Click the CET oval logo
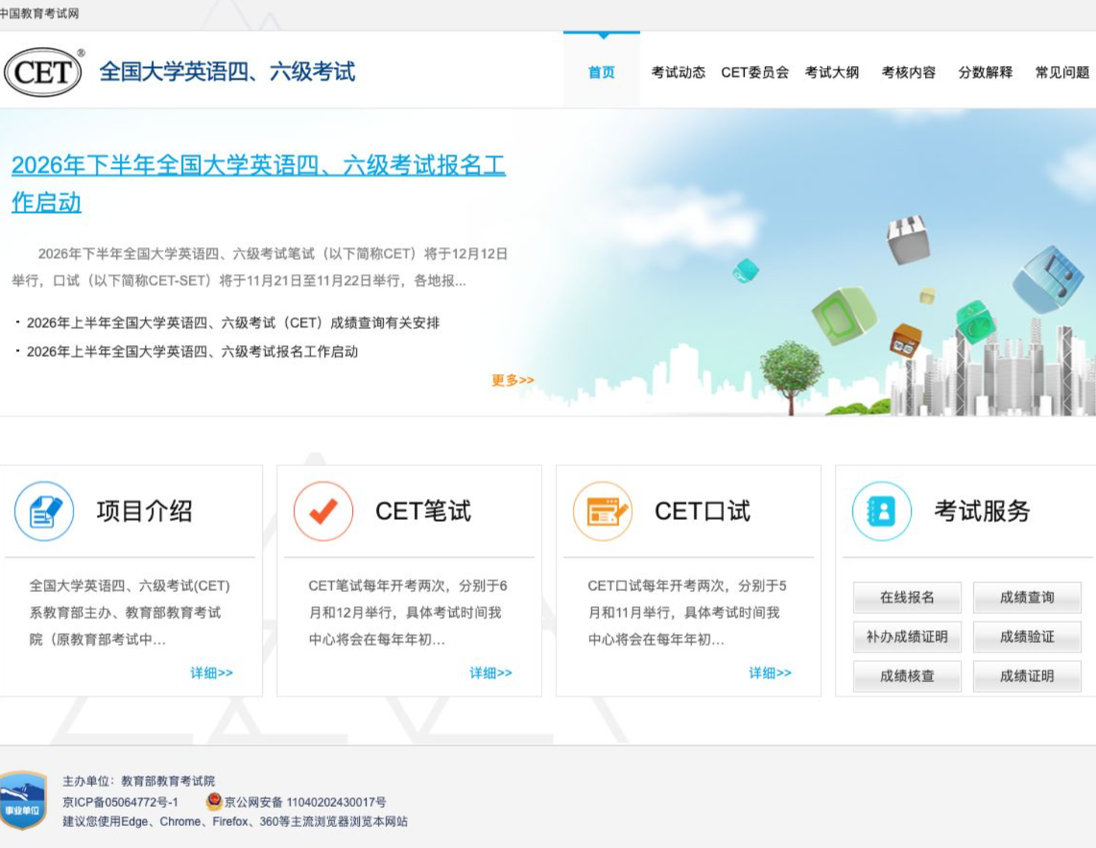1096x848 pixels. pos(43,71)
